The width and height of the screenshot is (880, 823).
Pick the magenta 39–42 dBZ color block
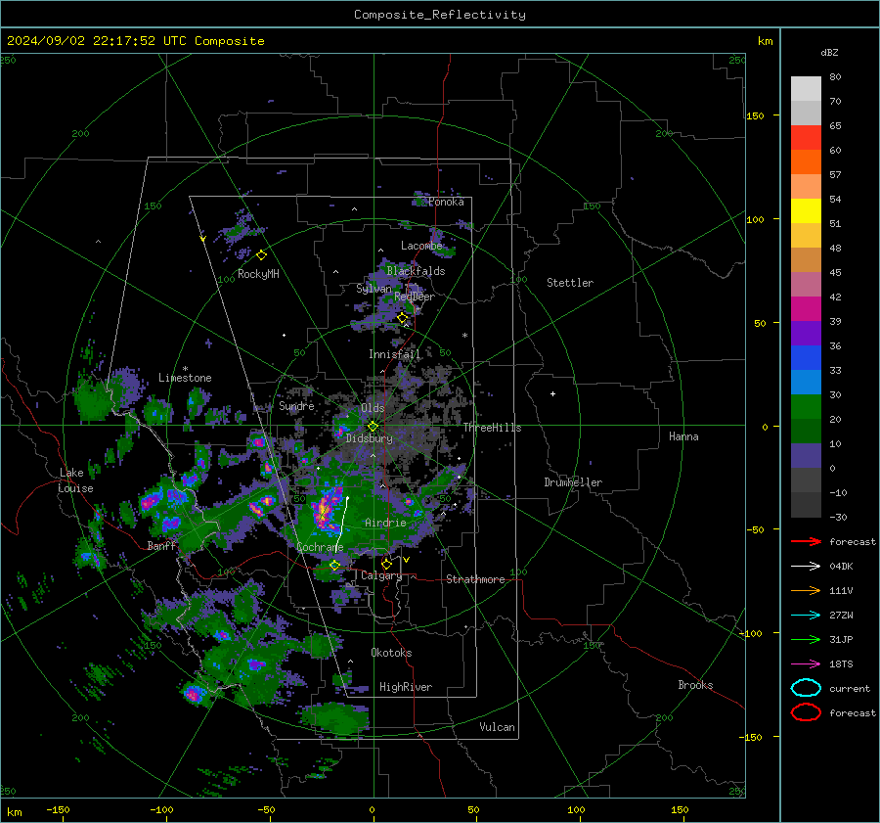click(806, 309)
